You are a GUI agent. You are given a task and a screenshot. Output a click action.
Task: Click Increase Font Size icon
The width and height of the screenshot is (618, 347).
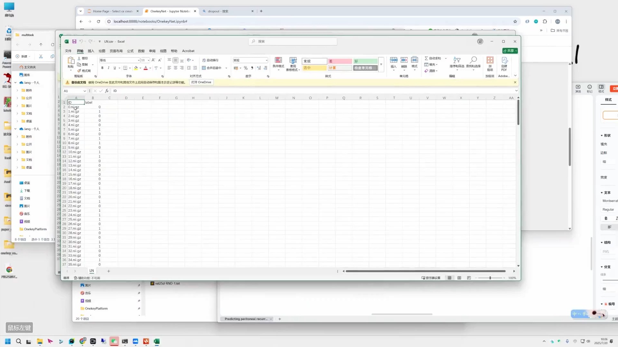pyautogui.click(x=154, y=60)
